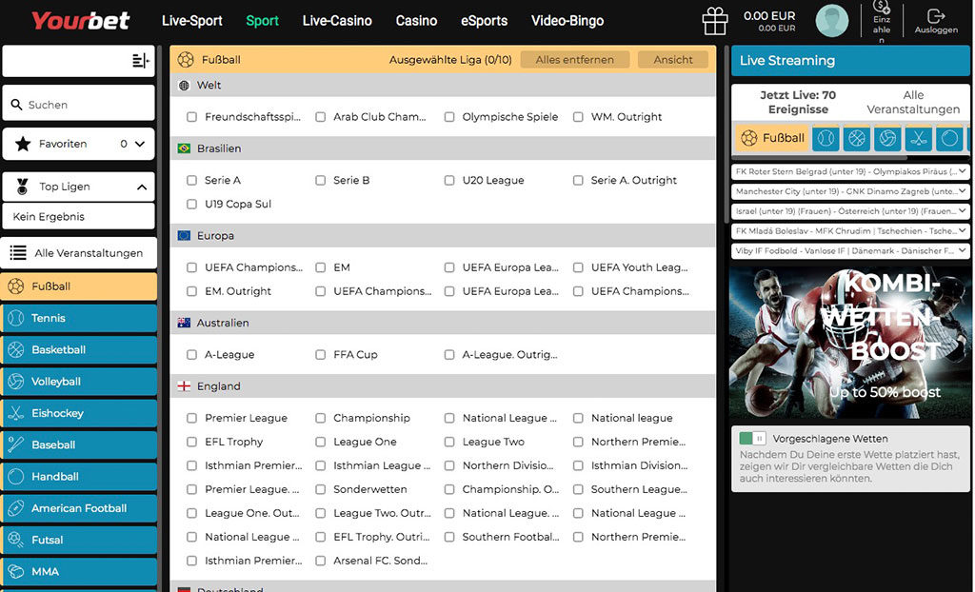Screen dimensions: 975x592
Task: Open the gift box bonus icon
Action: pyautogui.click(x=714, y=20)
